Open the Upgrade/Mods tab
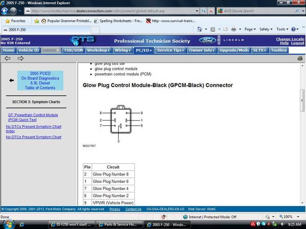306x229 pixels. 234,50
